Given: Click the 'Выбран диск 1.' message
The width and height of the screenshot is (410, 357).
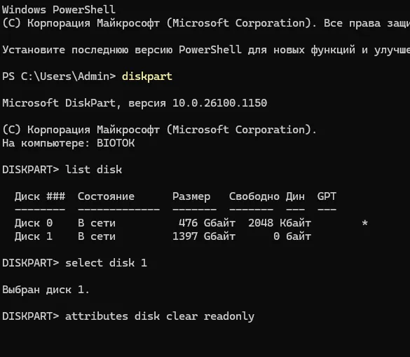Looking at the screenshot, I should tap(46, 290).
